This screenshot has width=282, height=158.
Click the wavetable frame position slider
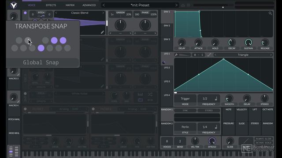pyautogui.click(x=107, y=23)
